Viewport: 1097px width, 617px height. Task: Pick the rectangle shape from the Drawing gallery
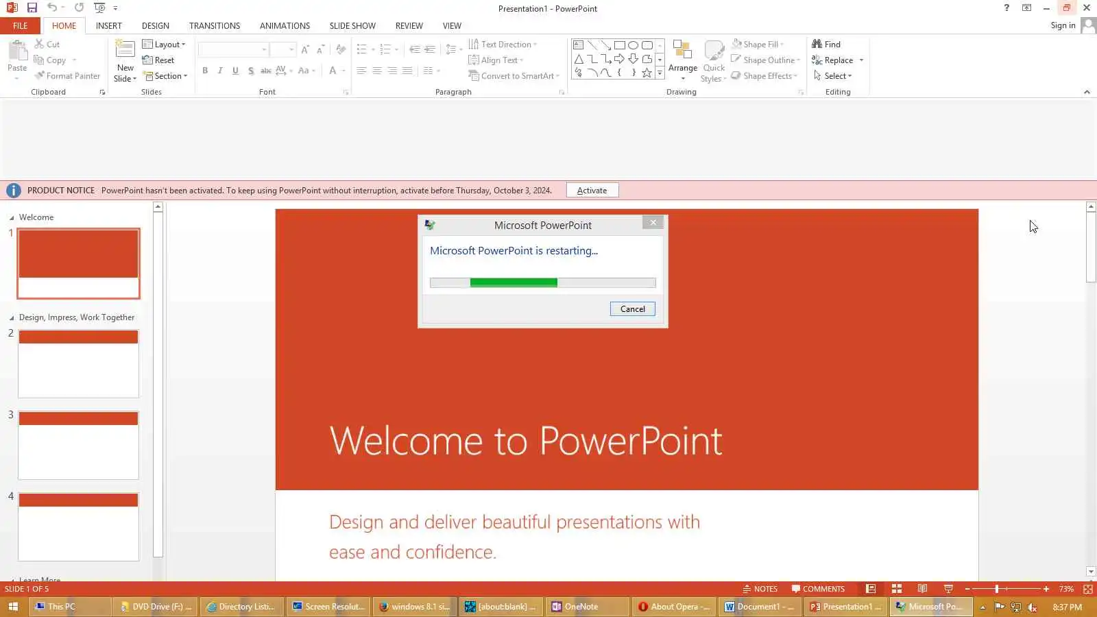620,45
